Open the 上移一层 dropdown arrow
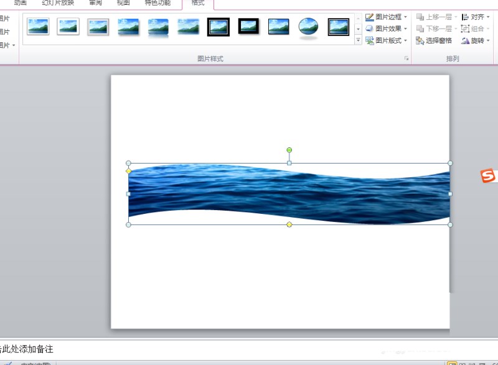This screenshot has width=498, height=365. [x=456, y=17]
